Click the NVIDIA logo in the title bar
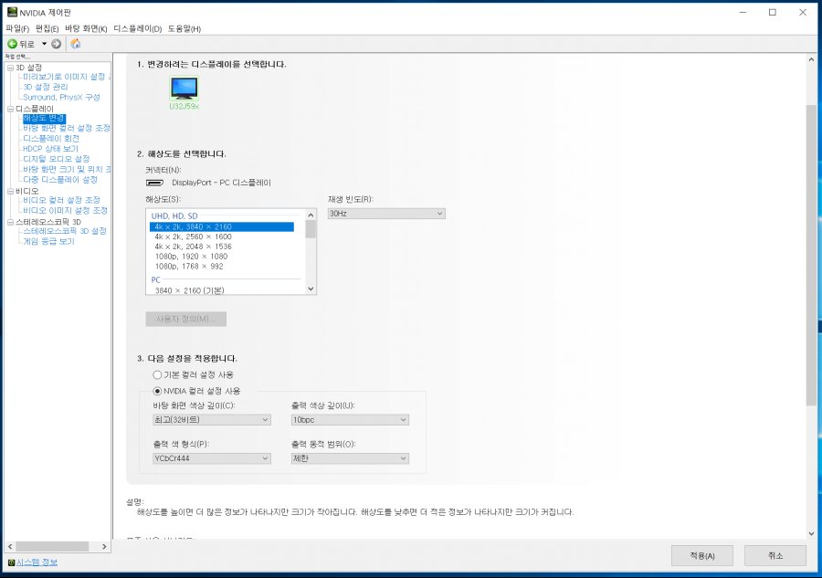 coord(11,12)
